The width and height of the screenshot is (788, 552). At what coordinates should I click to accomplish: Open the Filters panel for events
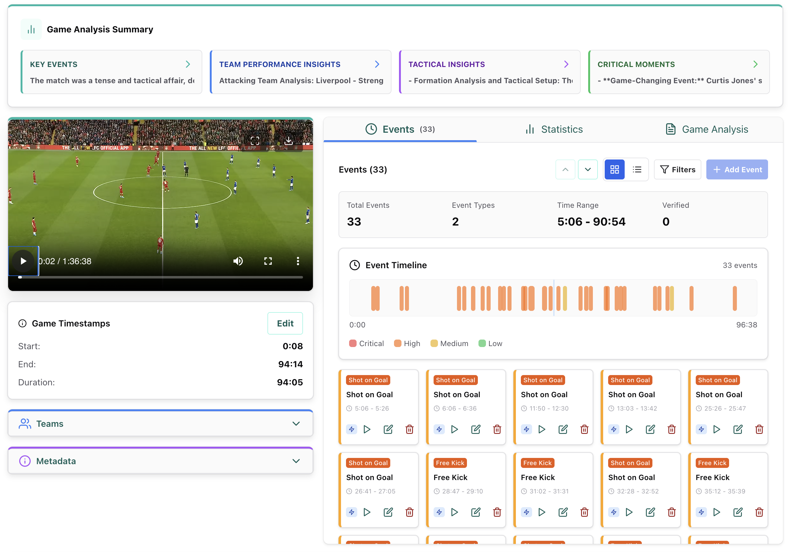pos(677,169)
